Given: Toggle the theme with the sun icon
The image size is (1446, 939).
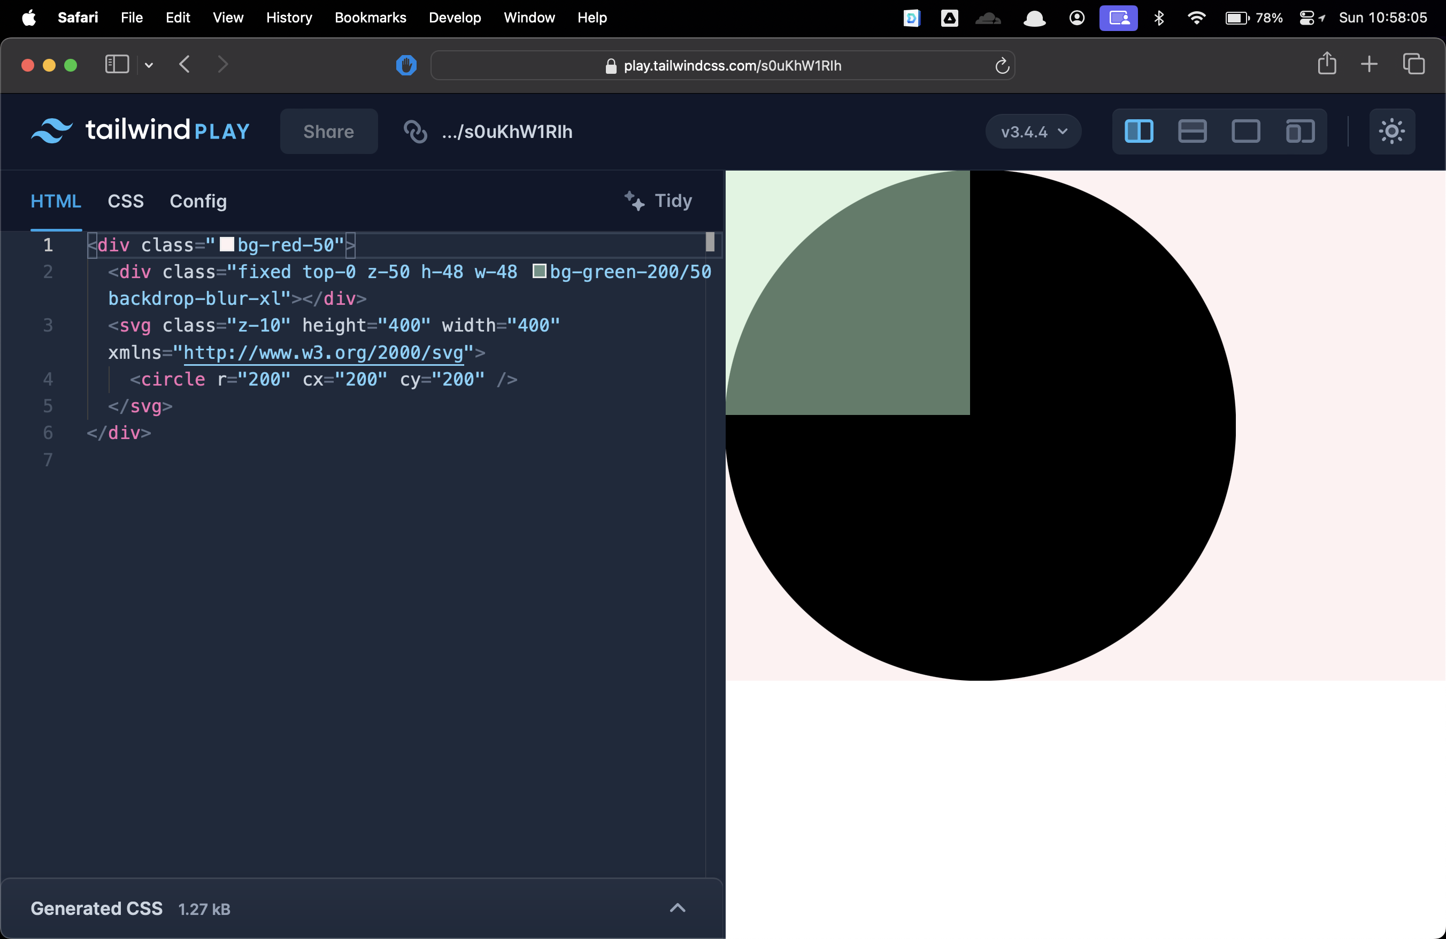Looking at the screenshot, I should point(1393,131).
